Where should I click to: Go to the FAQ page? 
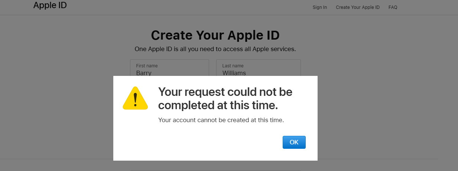click(393, 7)
